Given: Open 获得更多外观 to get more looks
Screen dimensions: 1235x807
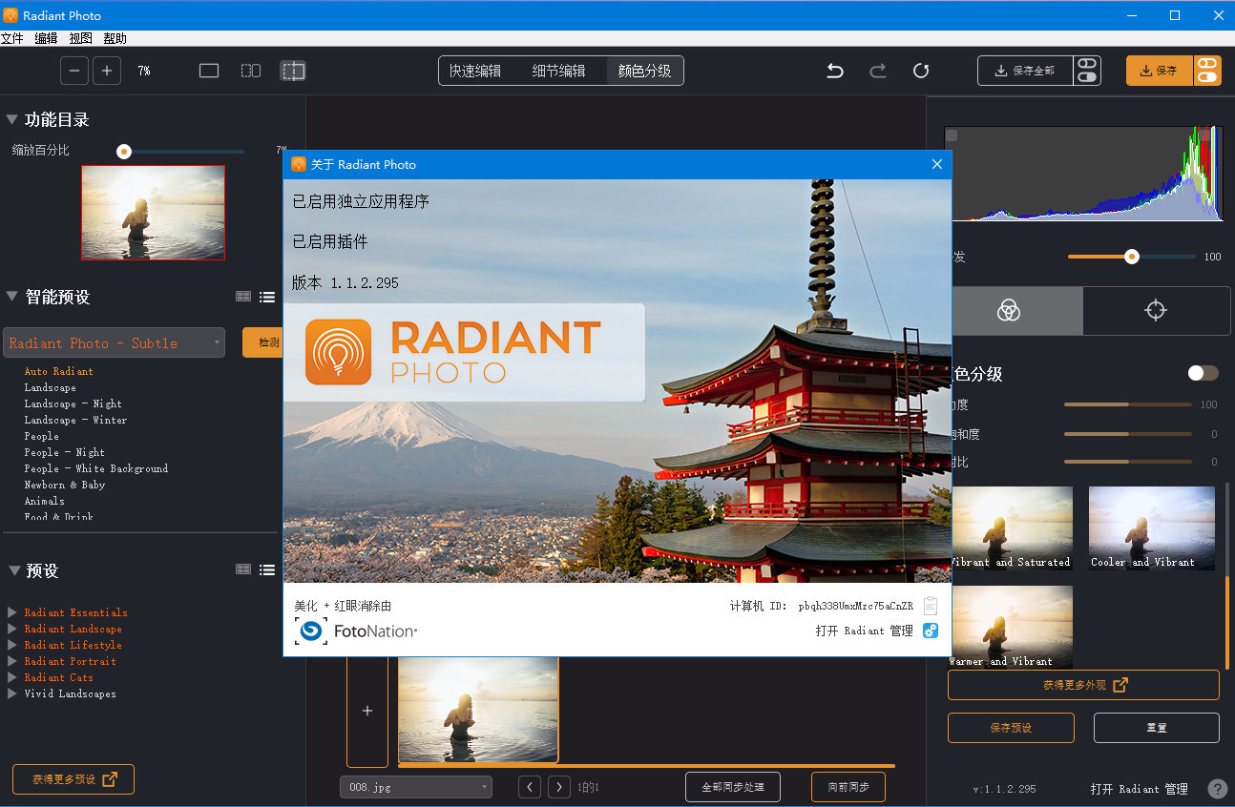Looking at the screenshot, I should [1082, 685].
